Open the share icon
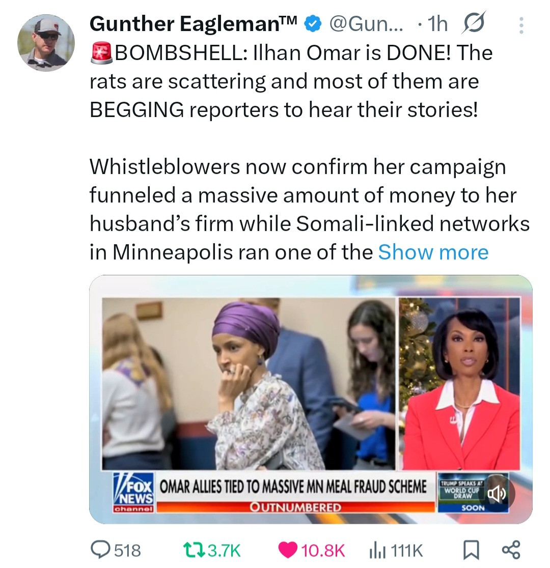Screen dimensions: 550x568 511,550
